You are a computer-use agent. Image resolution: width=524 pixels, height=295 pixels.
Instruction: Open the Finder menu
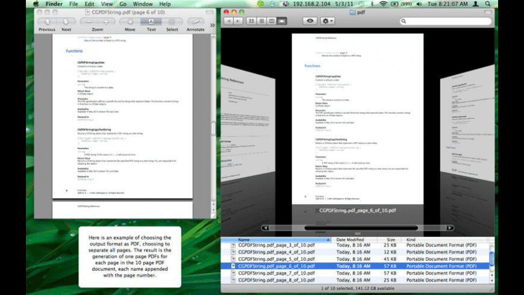pyautogui.click(x=54, y=4)
